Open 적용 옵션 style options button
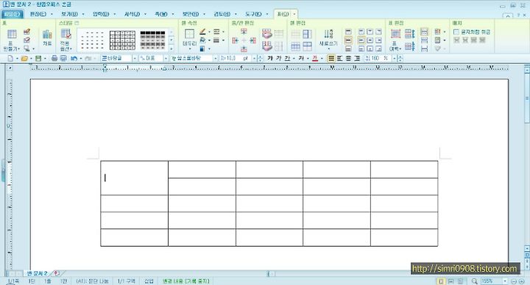Image resolution: width=530 pixels, height=285 pixels. point(66,40)
